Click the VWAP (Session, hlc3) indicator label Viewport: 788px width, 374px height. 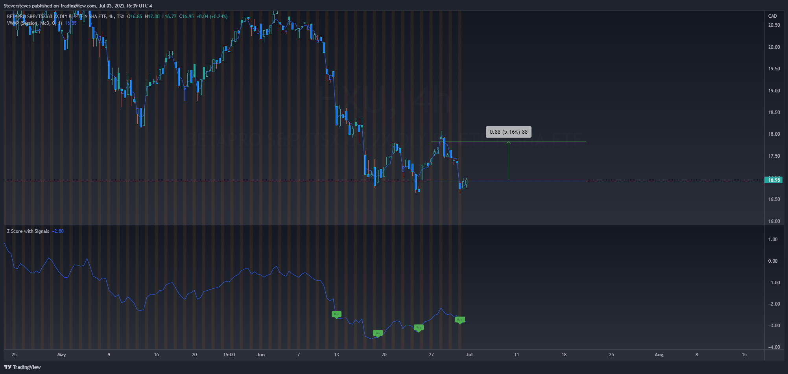click(x=34, y=23)
